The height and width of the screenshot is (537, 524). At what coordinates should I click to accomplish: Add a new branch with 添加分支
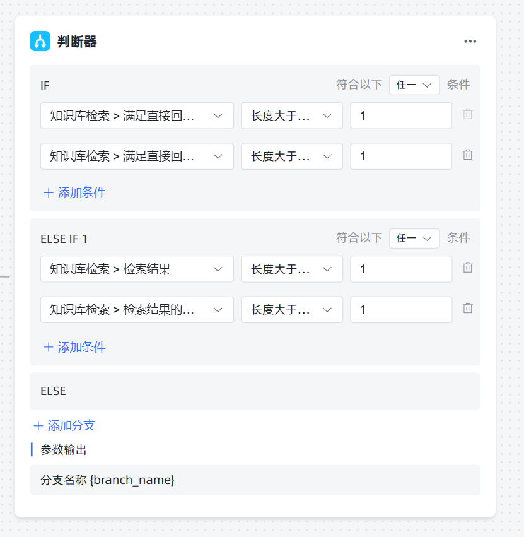64,425
